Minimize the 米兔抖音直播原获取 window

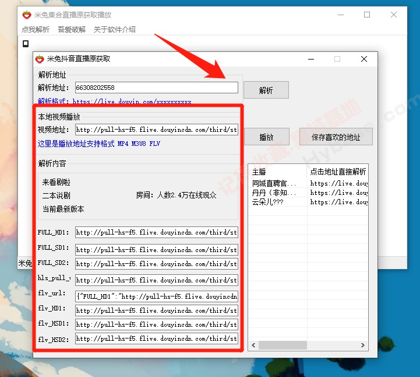311,59
